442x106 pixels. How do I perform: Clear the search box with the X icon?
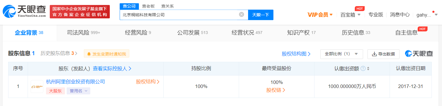point(241,15)
